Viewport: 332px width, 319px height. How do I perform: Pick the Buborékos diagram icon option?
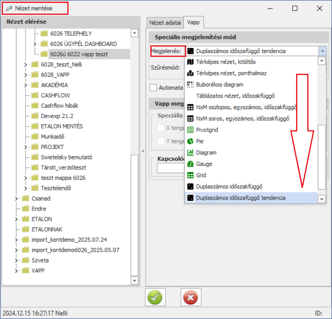tap(190, 84)
